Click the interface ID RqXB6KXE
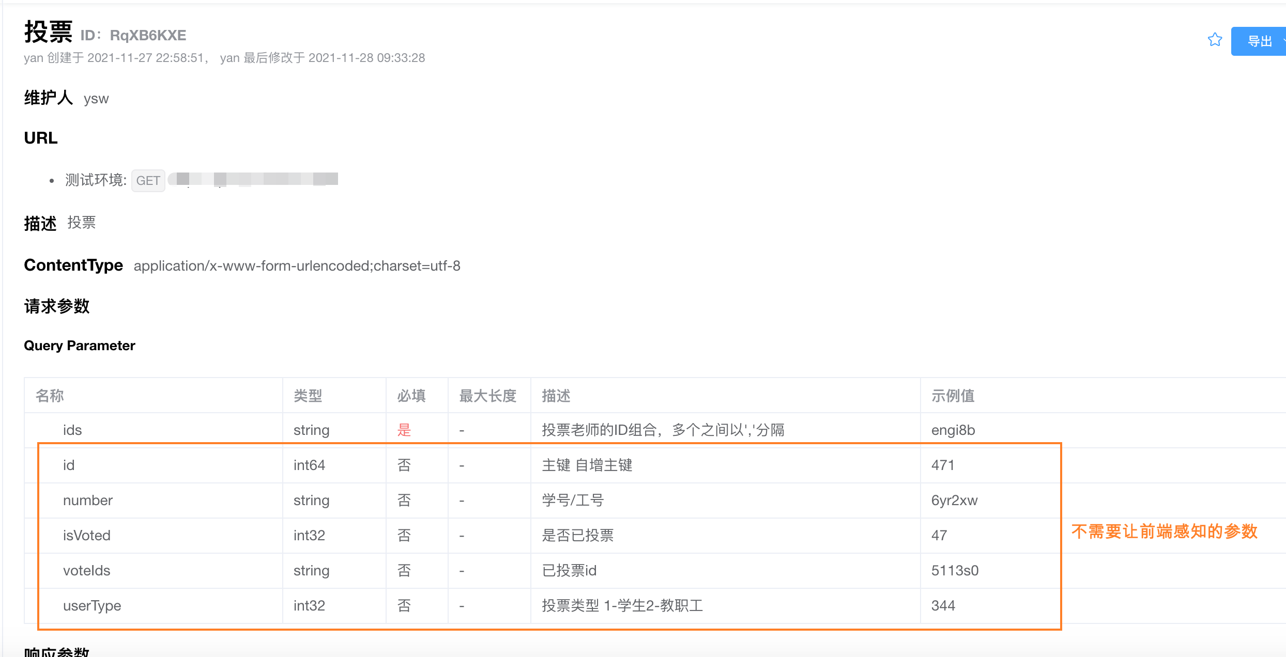1286x657 pixels. [x=148, y=35]
